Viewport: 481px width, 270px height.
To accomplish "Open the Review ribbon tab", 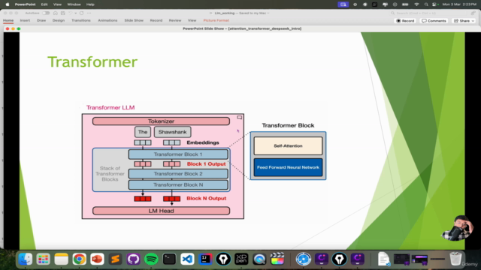I will click(175, 20).
